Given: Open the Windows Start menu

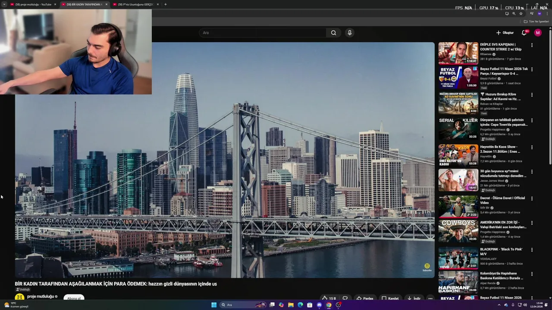Looking at the screenshot, I should pyautogui.click(x=214, y=305).
